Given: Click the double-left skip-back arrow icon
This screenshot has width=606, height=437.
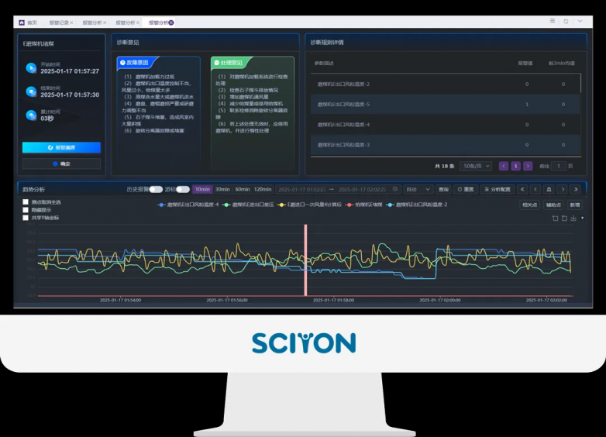Looking at the screenshot, I should (x=522, y=189).
